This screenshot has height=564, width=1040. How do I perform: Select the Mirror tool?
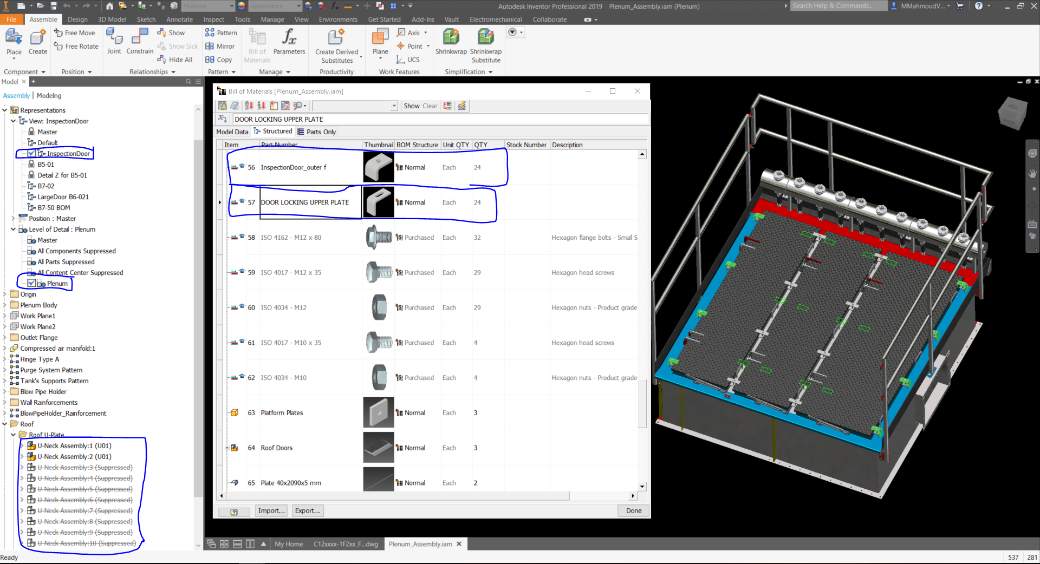[220, 46]
